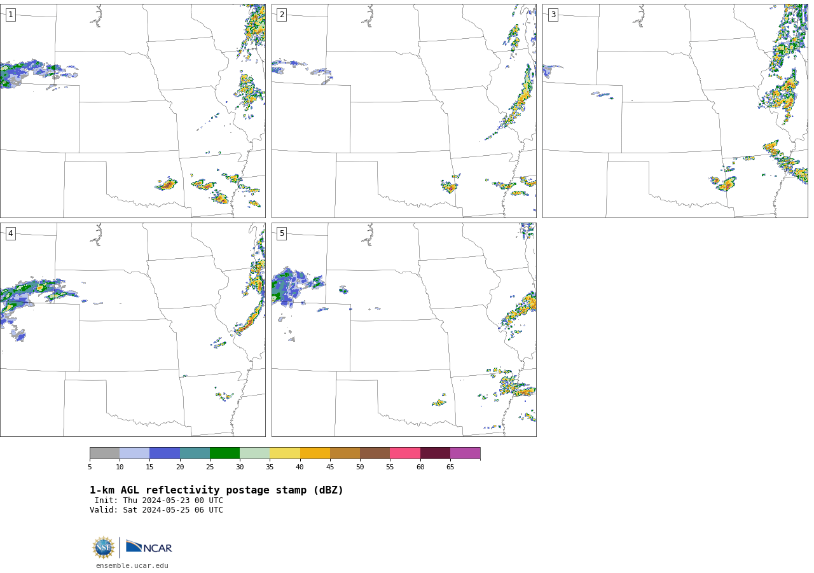Viewport: 814px width, 573px height.
Task: Click the Valid: Sat 2024-05-25 06 UTC line
Action: pyautogui.click(x=156, y=510)
